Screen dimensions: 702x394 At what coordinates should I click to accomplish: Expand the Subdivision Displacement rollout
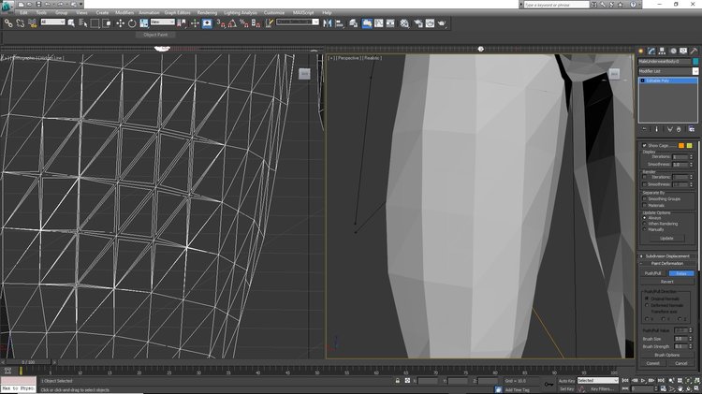[667, 256]
